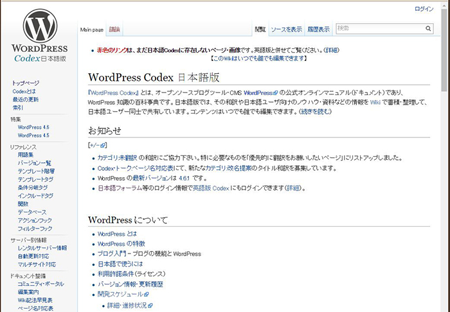Open WordPress の特徴 link
The width and height of the screenshot is (450, 312).
point(121,244)
